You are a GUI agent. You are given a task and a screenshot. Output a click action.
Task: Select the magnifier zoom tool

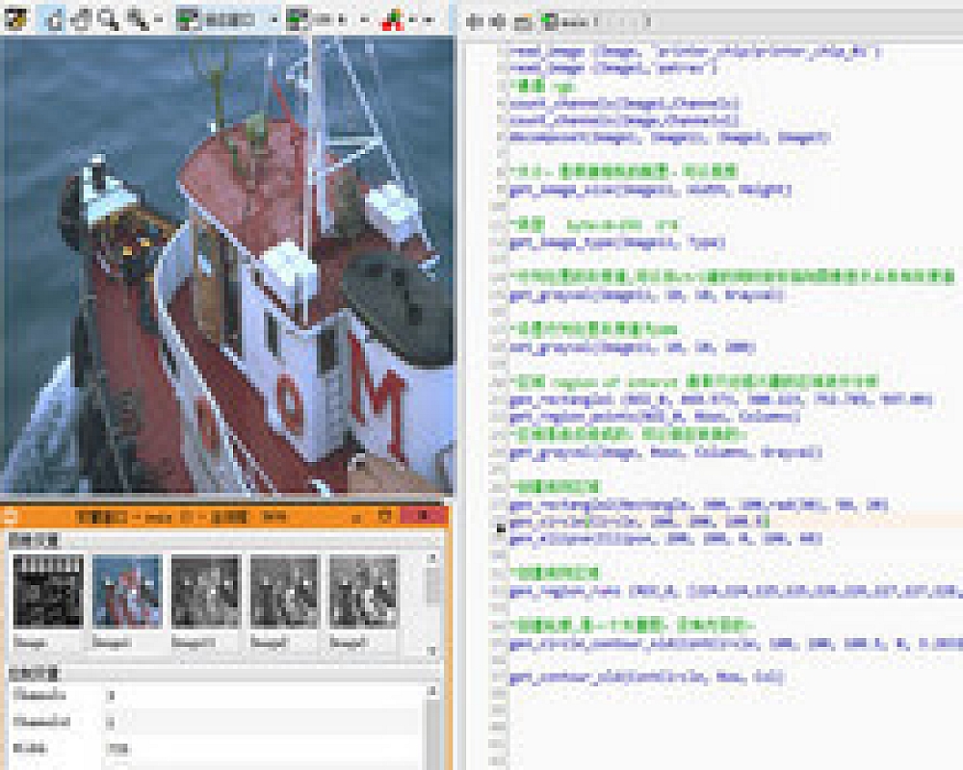pos(109,18)
